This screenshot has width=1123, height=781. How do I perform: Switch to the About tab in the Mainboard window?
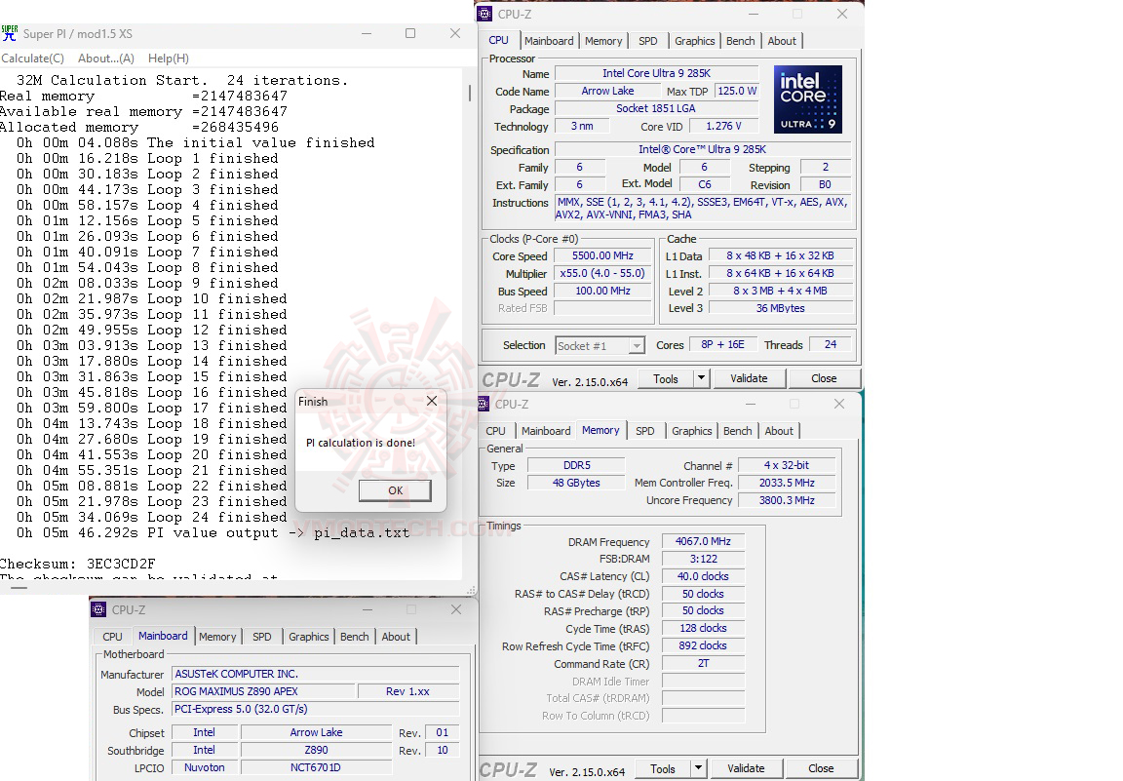[396, 636]
